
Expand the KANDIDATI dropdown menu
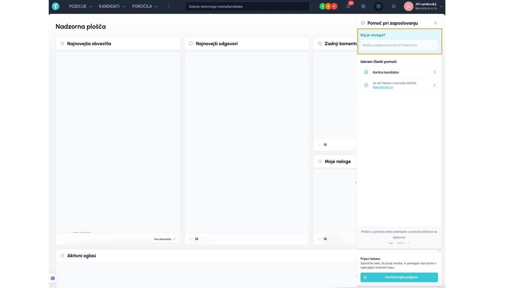tap(112, 6)
